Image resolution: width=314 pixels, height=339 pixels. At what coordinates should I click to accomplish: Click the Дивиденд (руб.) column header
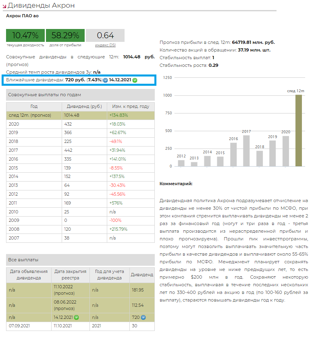click(84, 106)
